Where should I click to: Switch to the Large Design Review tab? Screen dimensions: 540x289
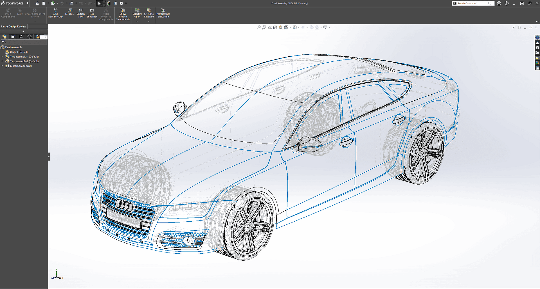(x=13, y=27)
